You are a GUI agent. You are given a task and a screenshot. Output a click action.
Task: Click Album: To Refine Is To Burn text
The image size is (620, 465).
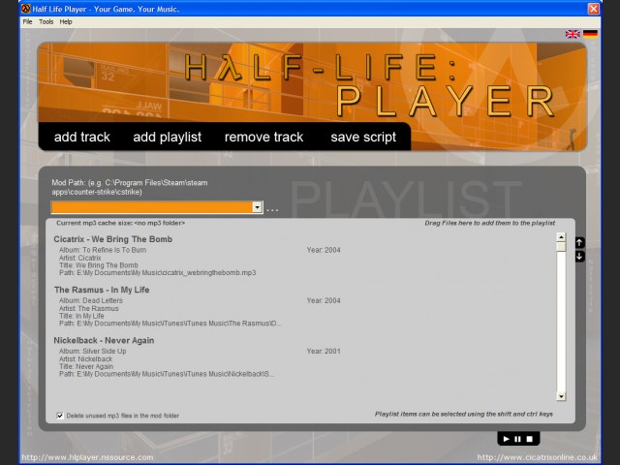pyautogui.click(x=103, y=250)
